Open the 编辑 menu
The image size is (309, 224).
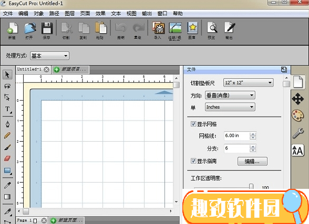click(x=23, y=13)
